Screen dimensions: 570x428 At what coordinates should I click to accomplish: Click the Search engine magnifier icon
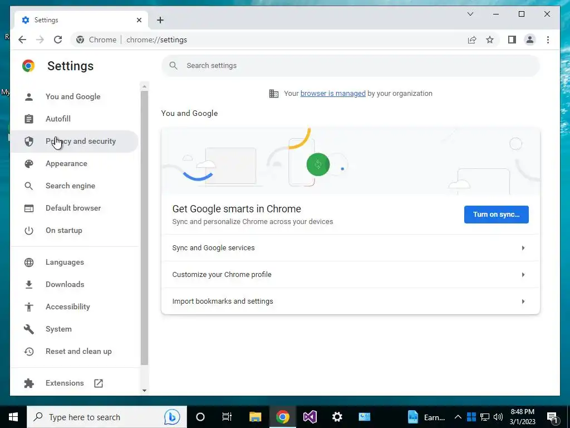click(29, 186)
